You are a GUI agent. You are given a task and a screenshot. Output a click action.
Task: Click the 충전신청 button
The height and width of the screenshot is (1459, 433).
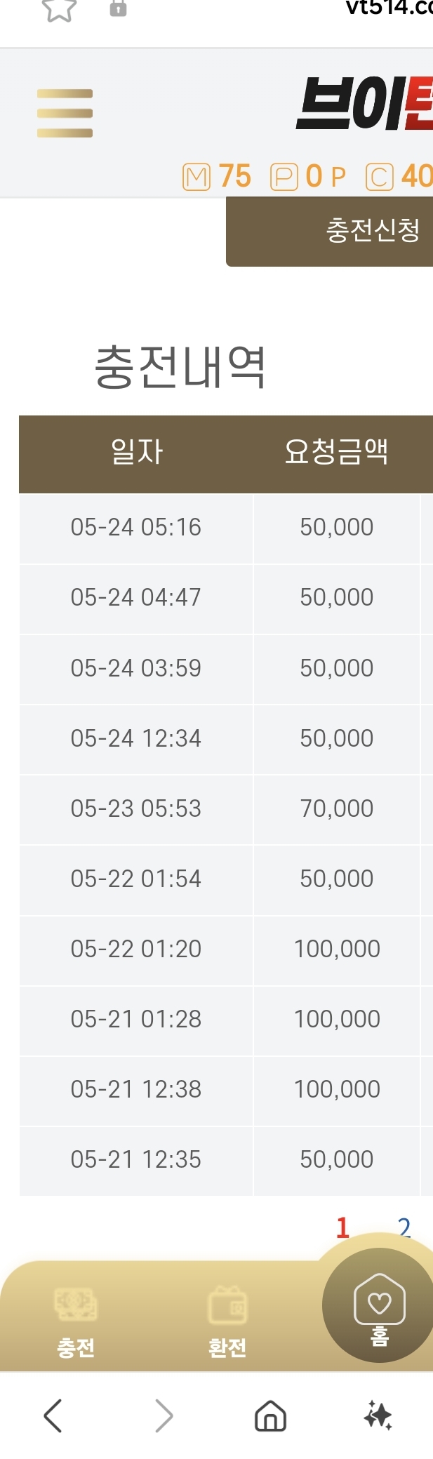(x=330, y=231)
